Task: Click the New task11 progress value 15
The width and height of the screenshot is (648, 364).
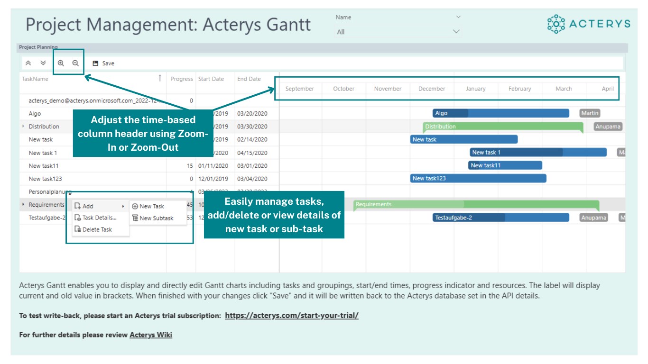Action: tap(190, 166)
